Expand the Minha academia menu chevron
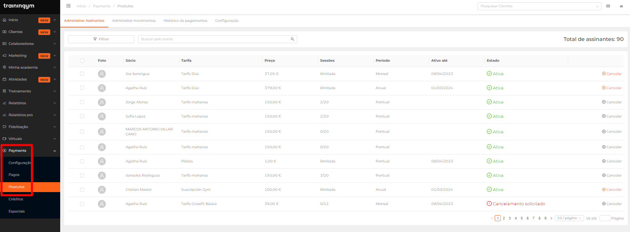The height and width of the screenshot is (232, 630). click(x=55, y=67)
